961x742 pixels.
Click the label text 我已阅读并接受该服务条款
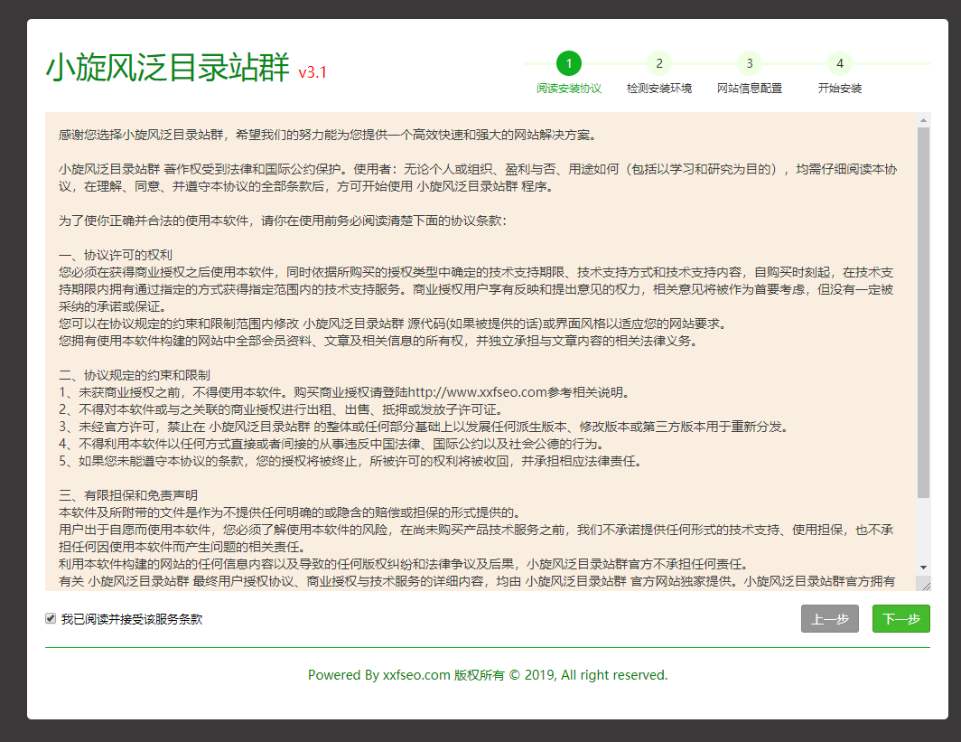(132, 619)
